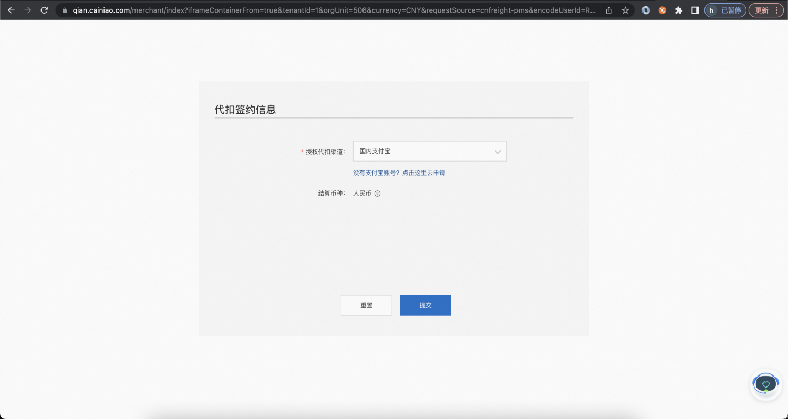788x419 pixels.
Task: Click the dropdown chevron arrow
Action: coord(498,152)
